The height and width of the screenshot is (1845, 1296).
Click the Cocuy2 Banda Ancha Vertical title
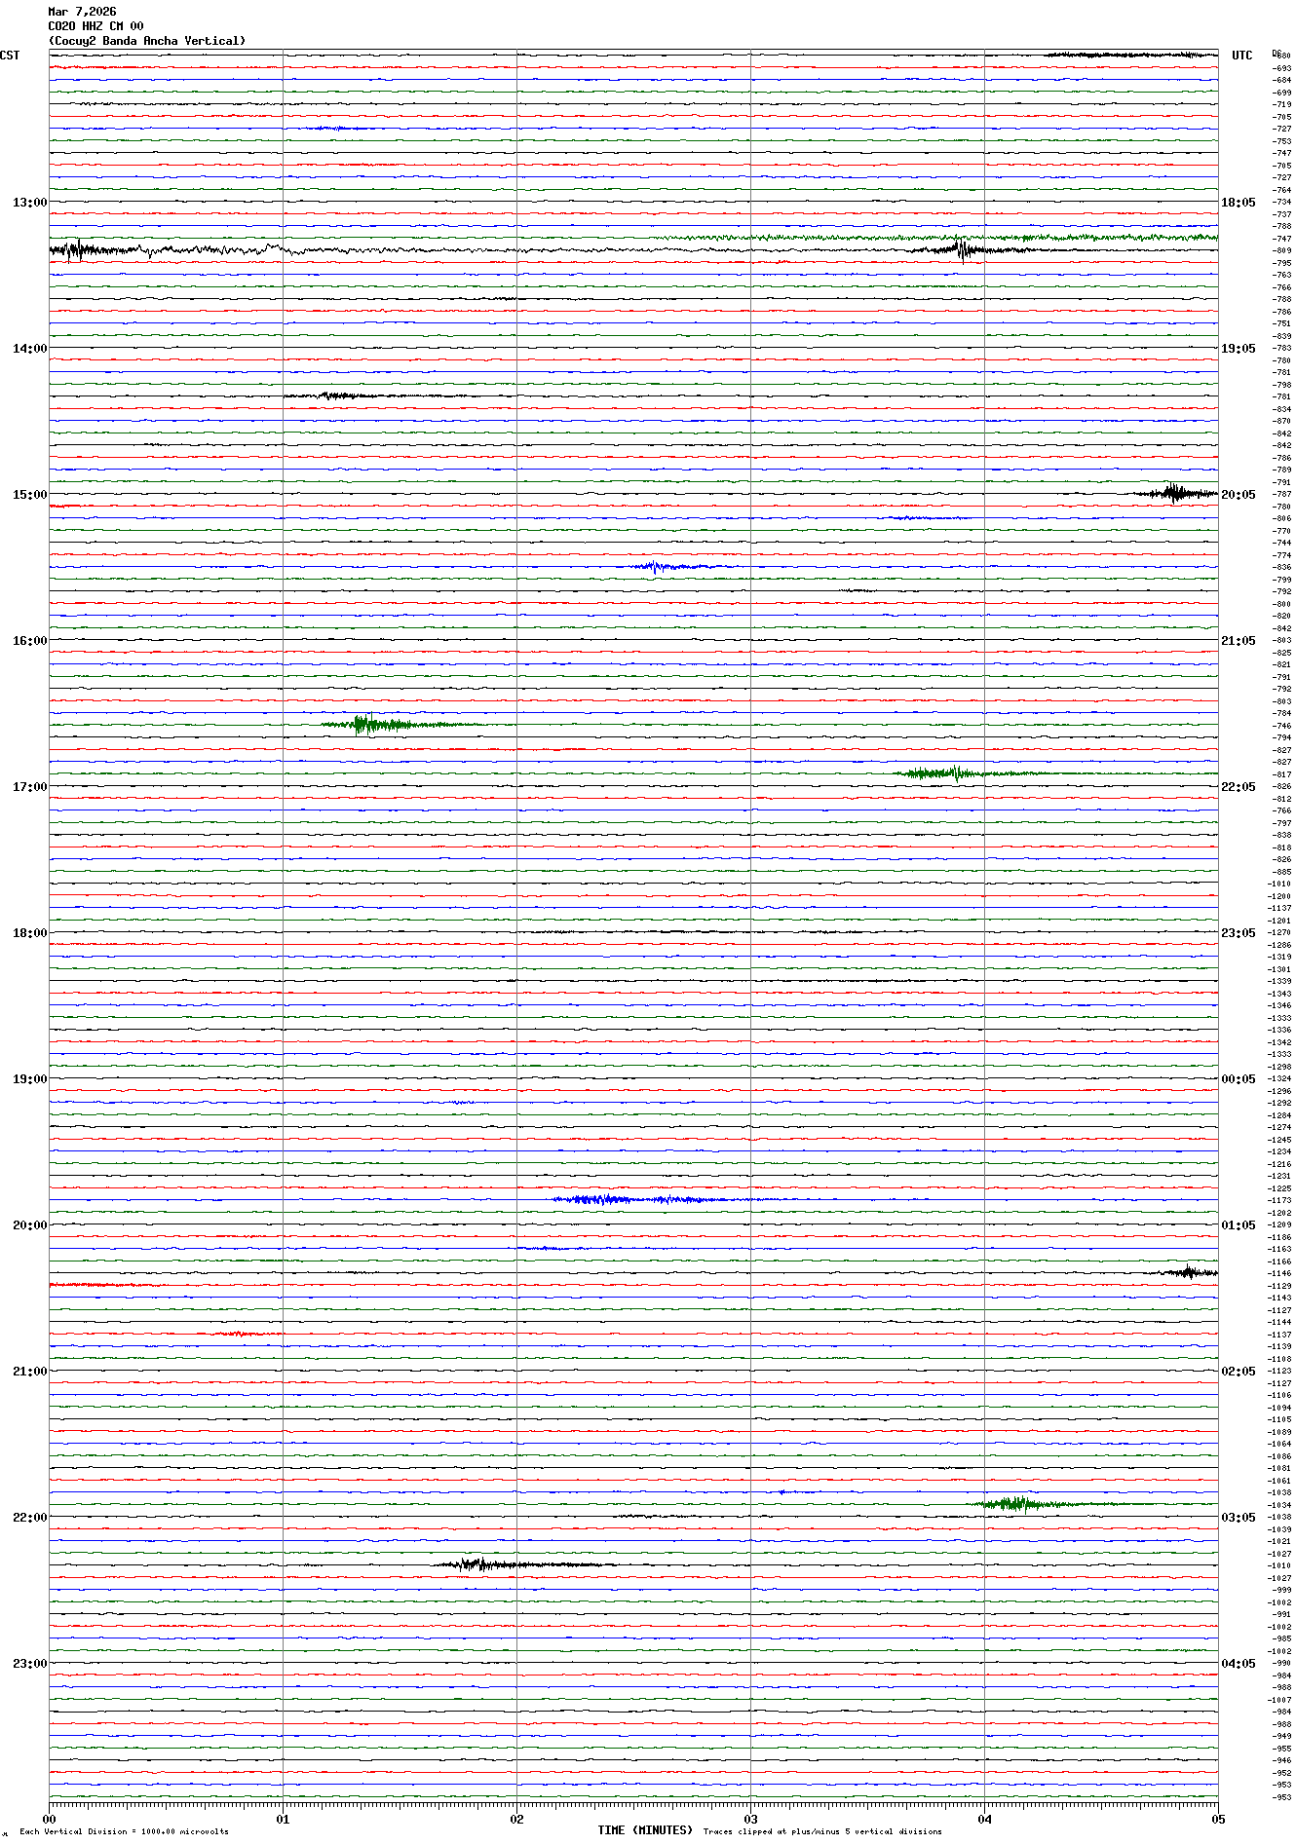pos(147,41)
